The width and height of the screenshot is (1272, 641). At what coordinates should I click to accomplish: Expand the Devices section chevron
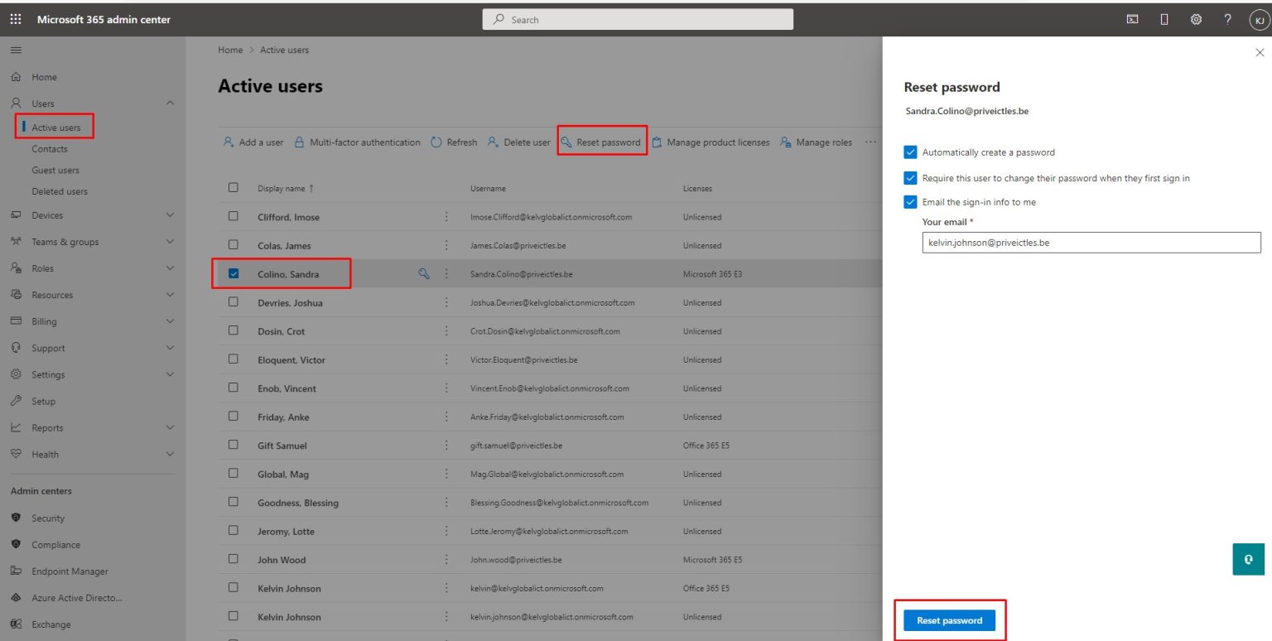click(171, 215)
